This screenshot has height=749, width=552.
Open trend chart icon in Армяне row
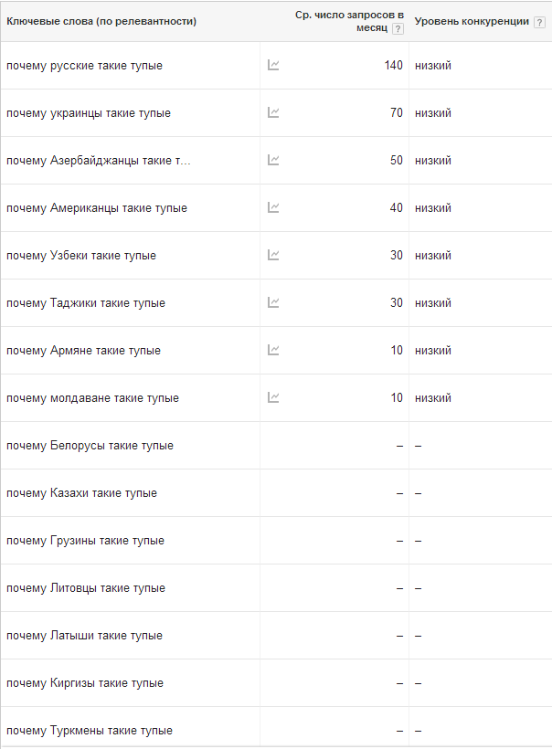[x=273, y=351]
